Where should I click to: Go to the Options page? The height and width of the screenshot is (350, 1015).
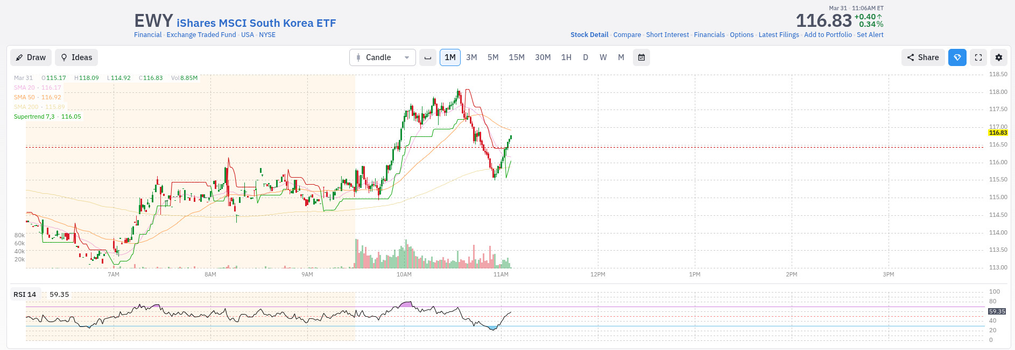pos(742,35)
